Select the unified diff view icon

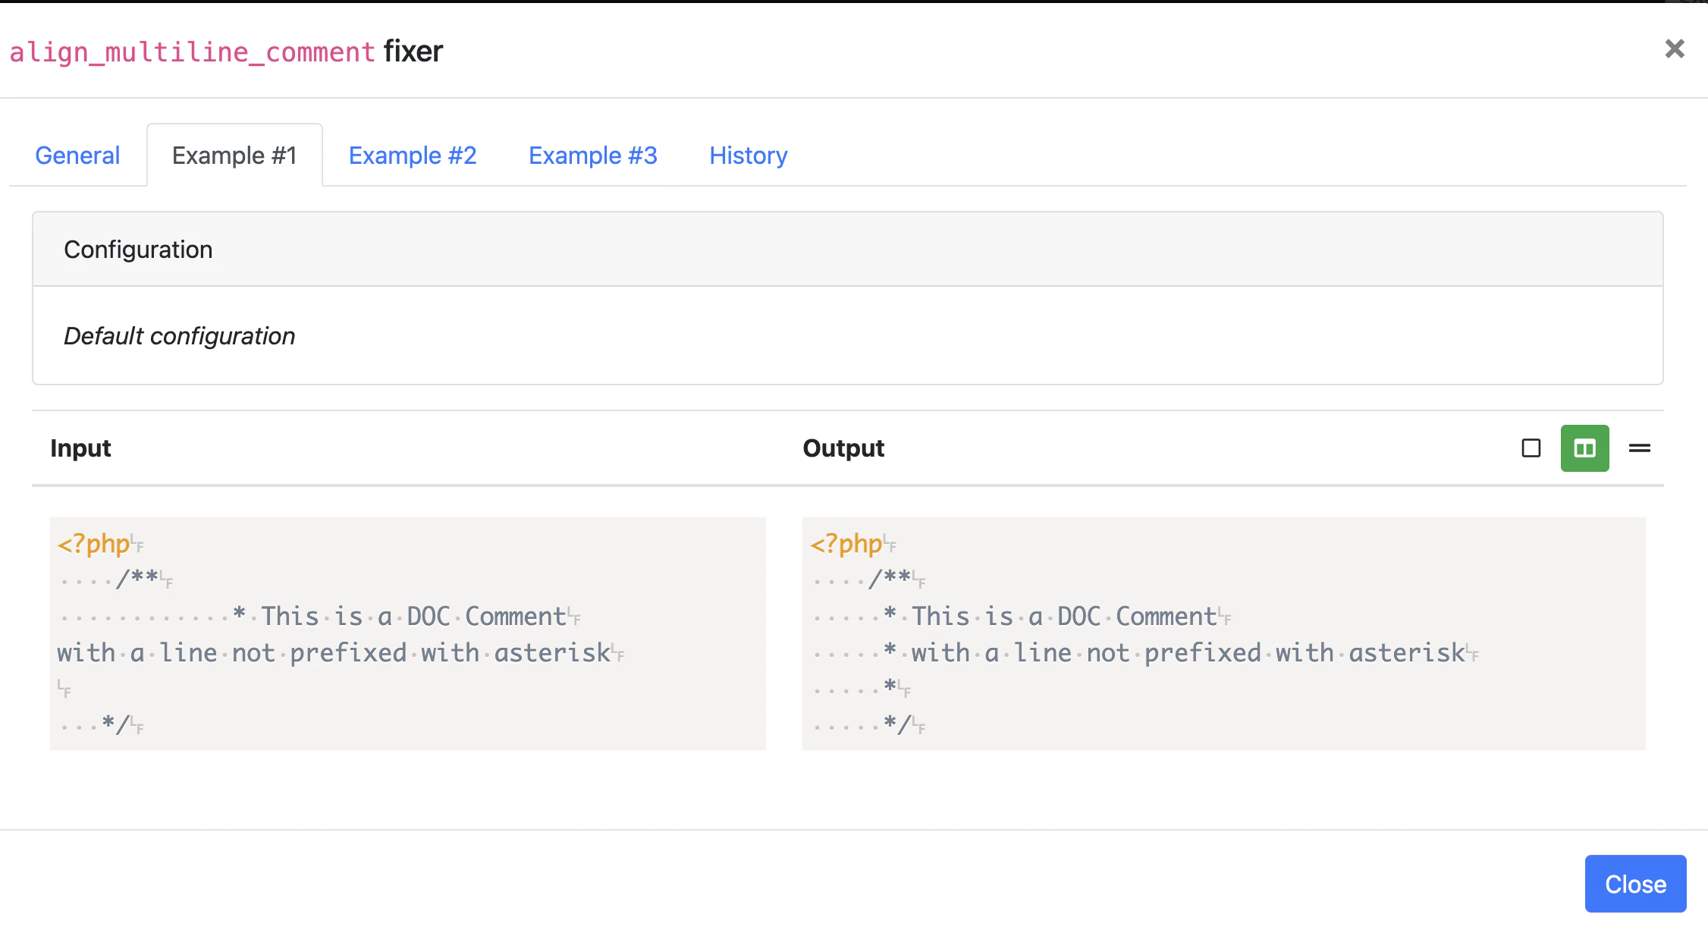coord(1640,448)
